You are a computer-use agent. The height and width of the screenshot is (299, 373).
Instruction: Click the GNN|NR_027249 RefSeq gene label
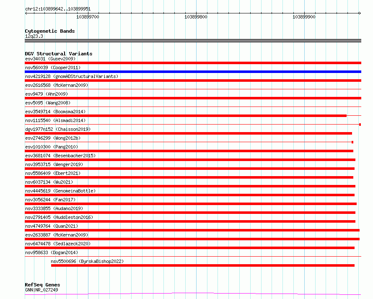point(41,290)
